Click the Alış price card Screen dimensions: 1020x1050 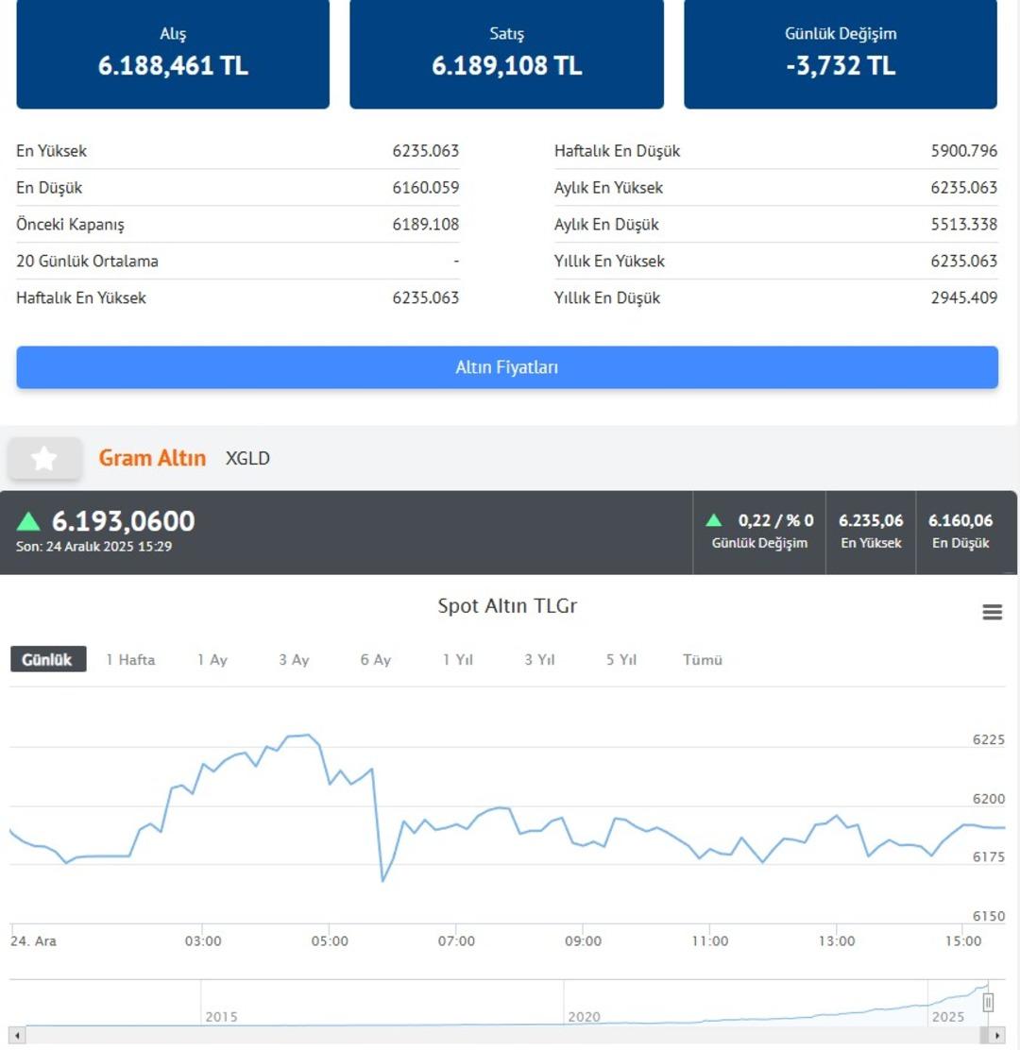tap(173, 54)
